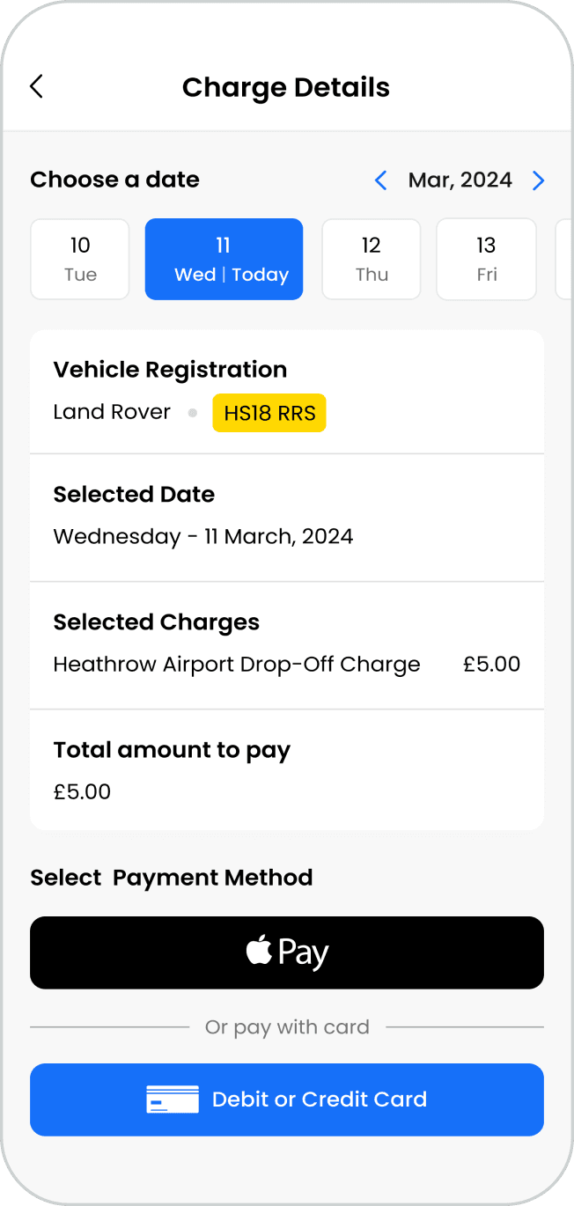Go back using the left arrow icon
Image resolution: width=574 pixels, height=1206 pixels.
36,86
